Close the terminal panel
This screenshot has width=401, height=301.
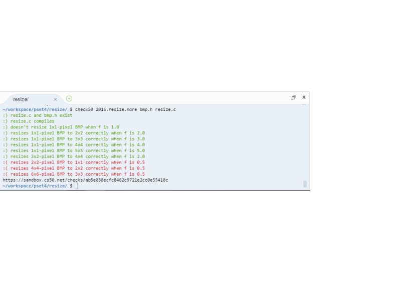pyautogui.click(x=303, y=97)
